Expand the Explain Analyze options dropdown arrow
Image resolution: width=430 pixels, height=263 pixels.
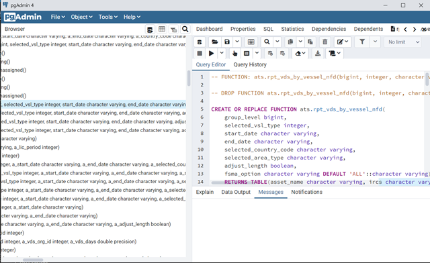(257, 54)
